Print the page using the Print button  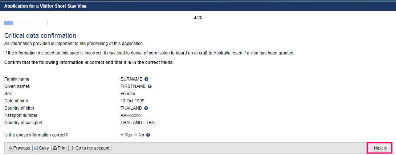[x=60, y=148]
